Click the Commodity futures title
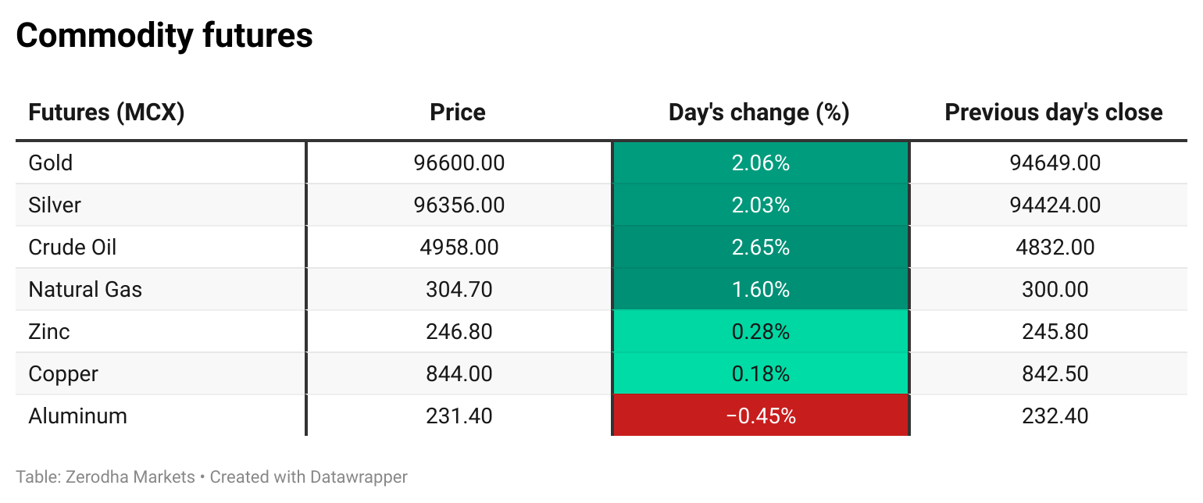1203x503 pixels. (x=165, y=36)
